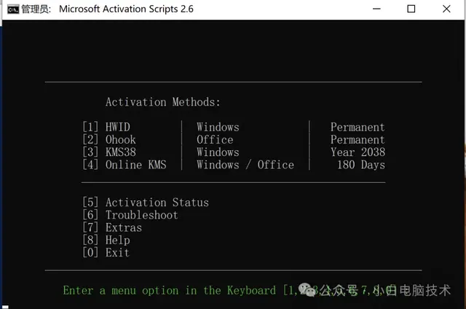Choose the [4] Online KMS option
Viewport: 466px width, 309px height.
pos(124,165)
